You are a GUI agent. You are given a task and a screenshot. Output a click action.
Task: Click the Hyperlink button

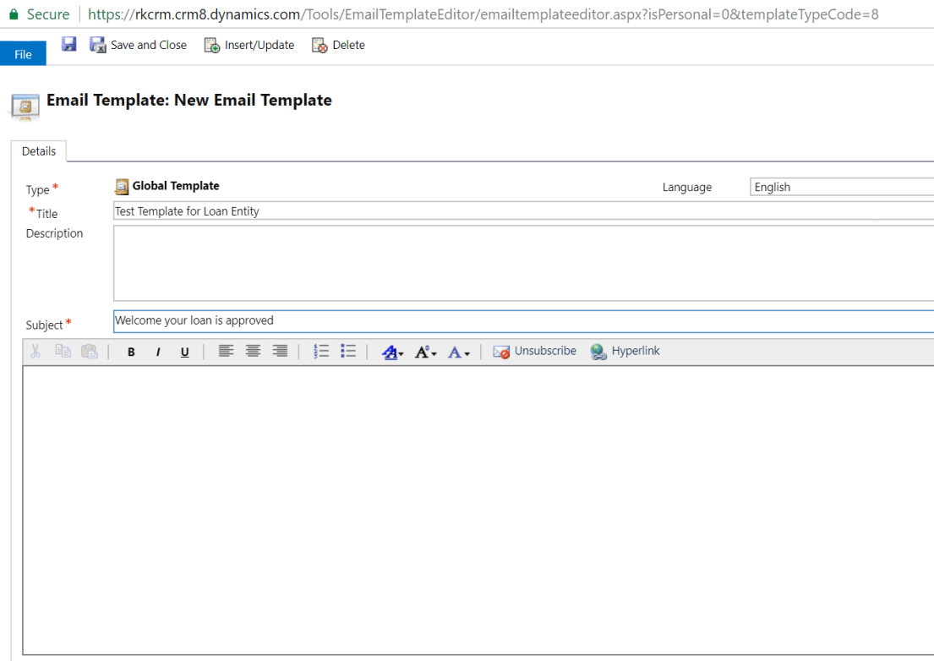(625, 352)
